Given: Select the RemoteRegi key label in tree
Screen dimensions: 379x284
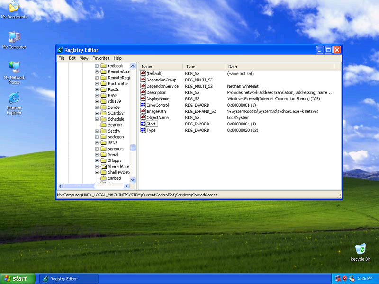Looking at the screenshot, I should 119,78.
